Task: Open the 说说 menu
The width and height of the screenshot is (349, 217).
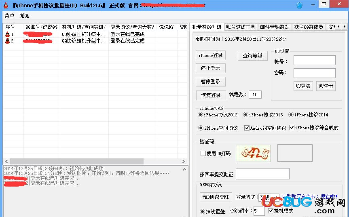Action: click(24, 16)
